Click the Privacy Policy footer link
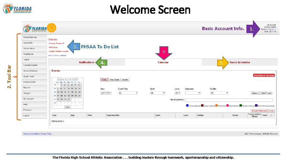 [46, 134]
